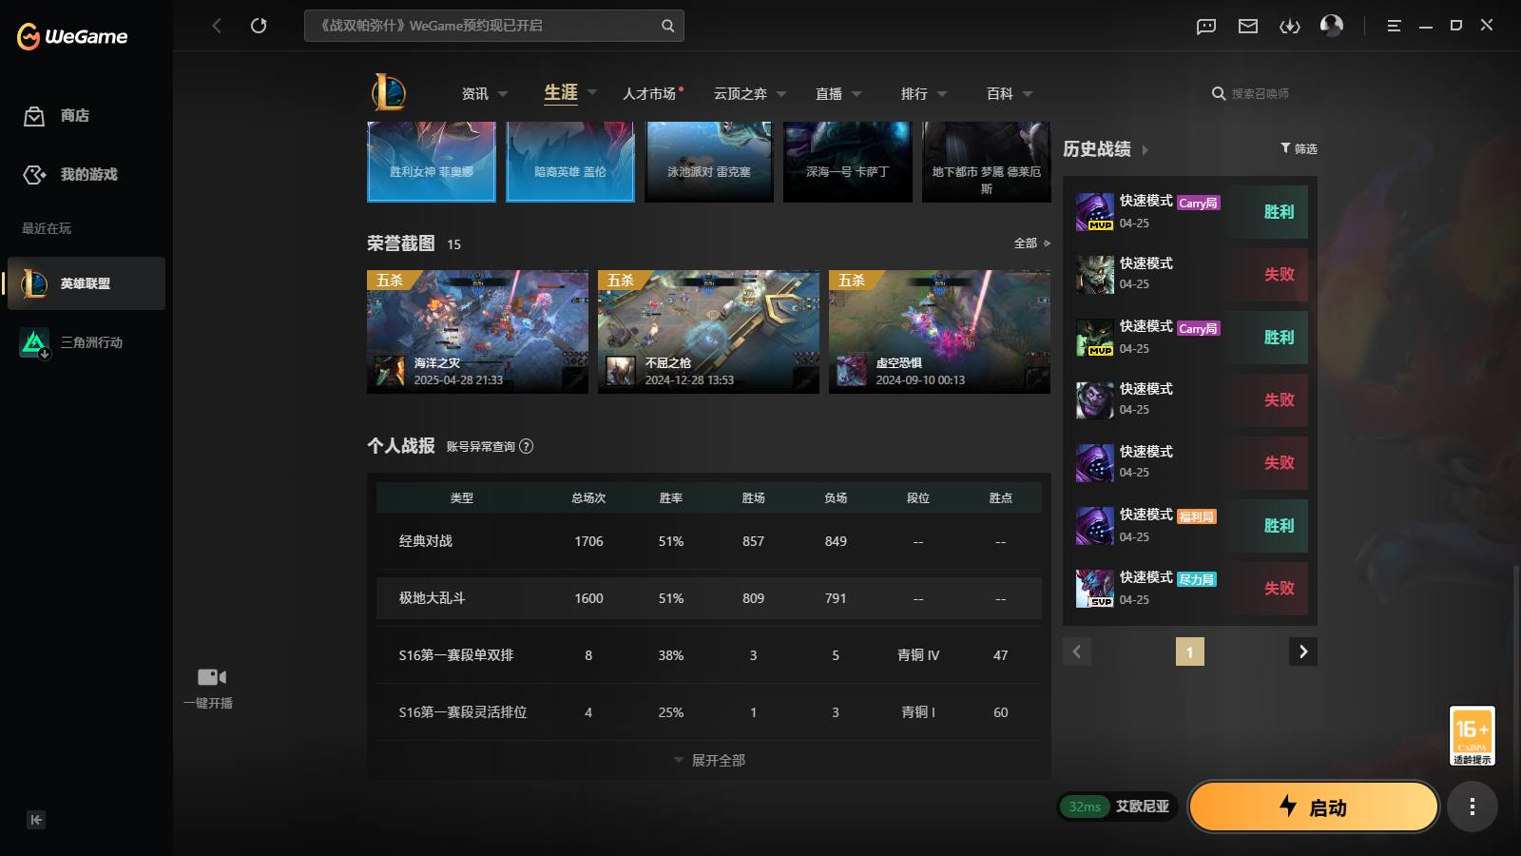Open the WeGame main menu icon
1521x856 pixels.
coord(1394,26)
